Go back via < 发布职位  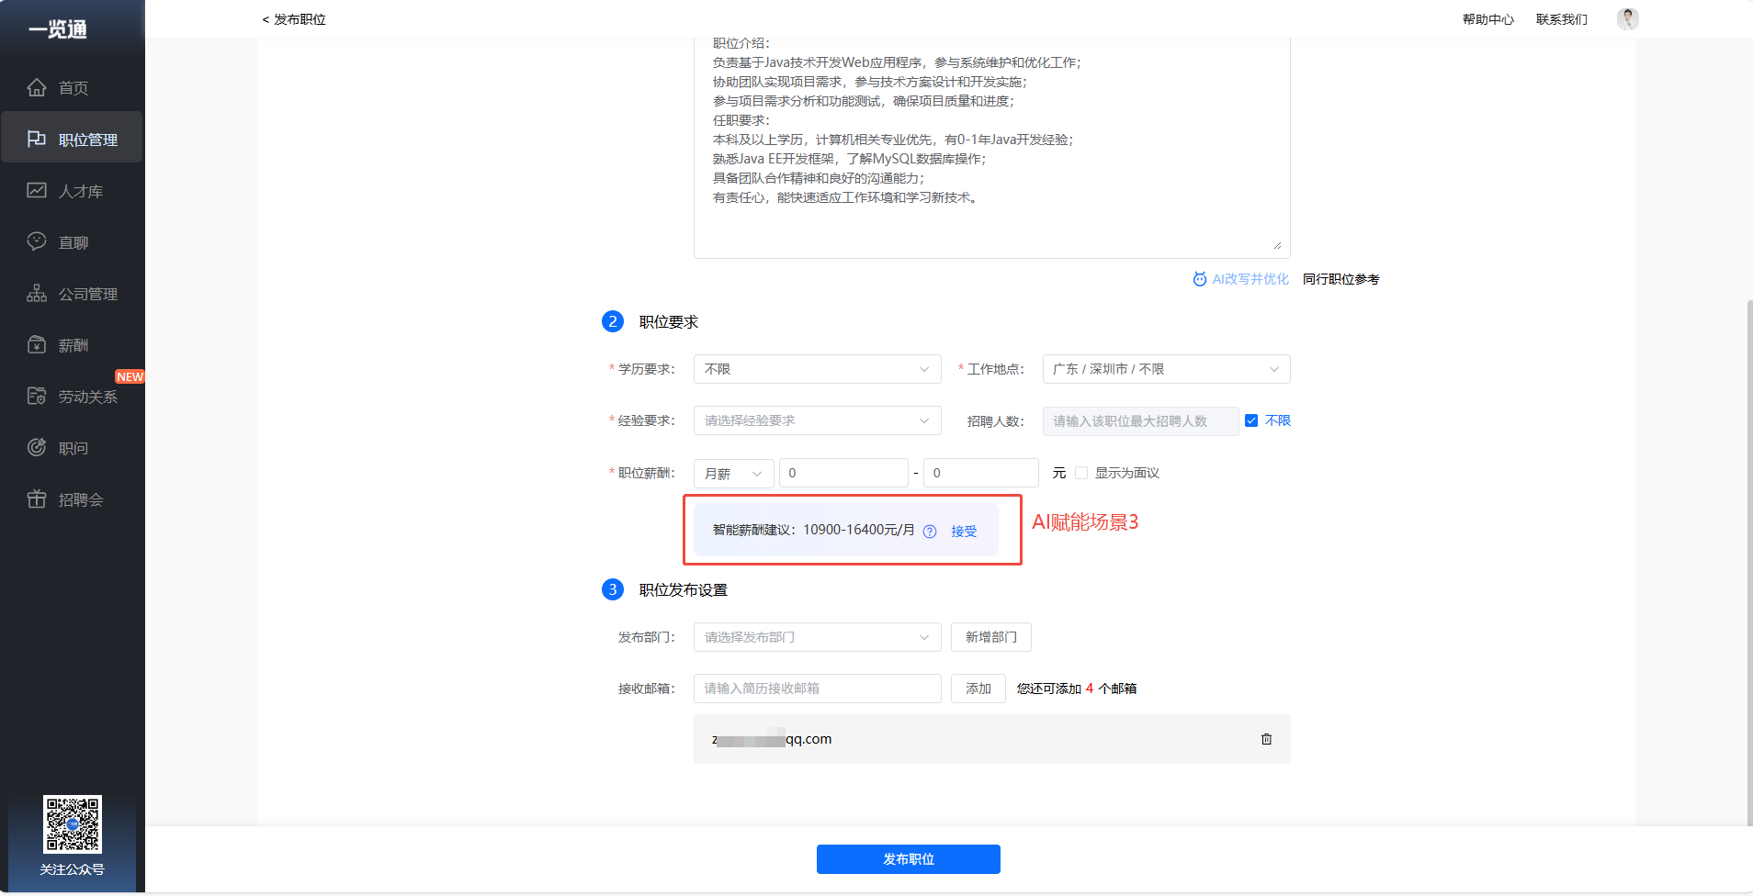click(x=294, y=19)
